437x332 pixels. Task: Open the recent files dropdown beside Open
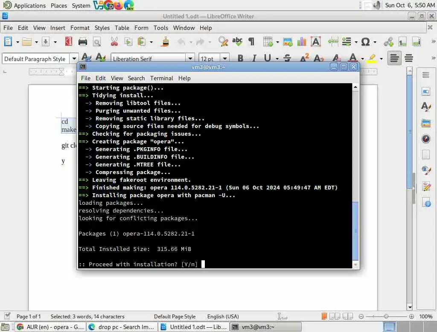pos(36,42)
